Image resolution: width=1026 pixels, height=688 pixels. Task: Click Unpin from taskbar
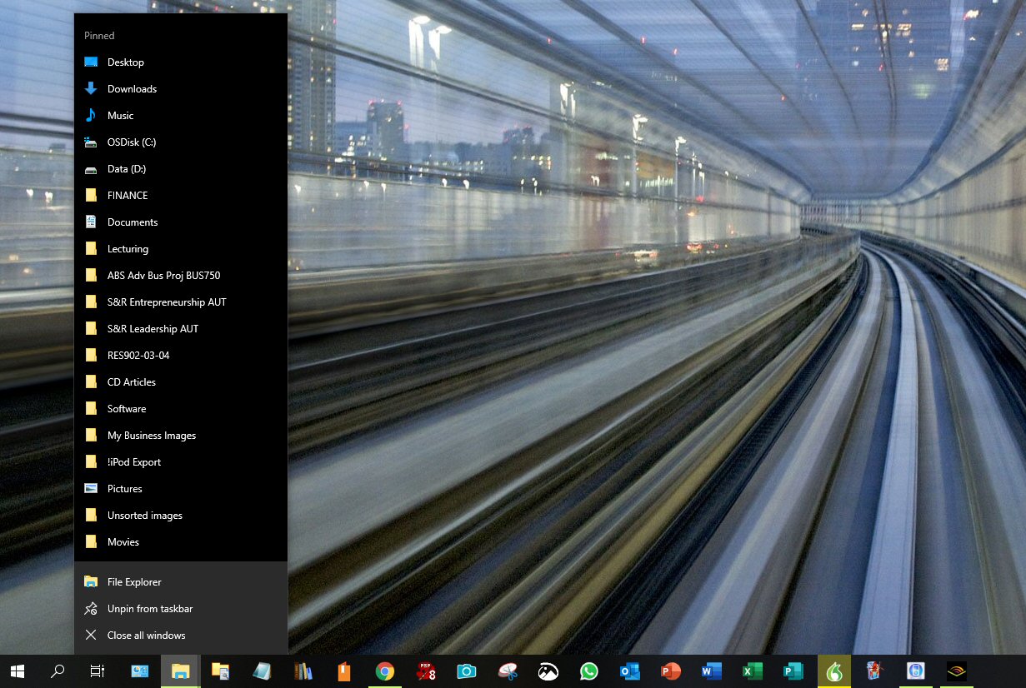pos(149,608)
